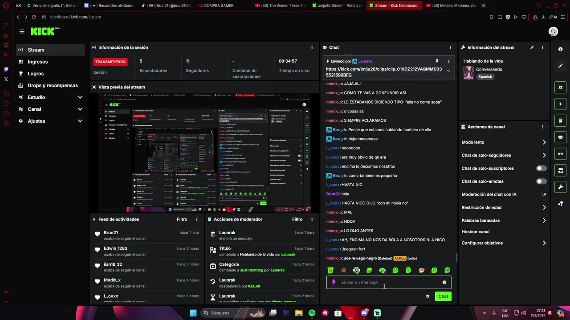The image size is (570, 320).
Task: Toggle Chat de solo-emotes switch
Action: [541, 181]
